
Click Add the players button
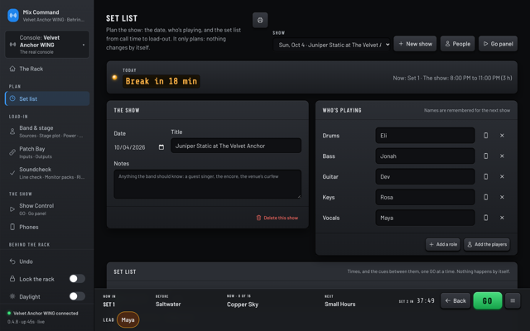coord(487,244)
